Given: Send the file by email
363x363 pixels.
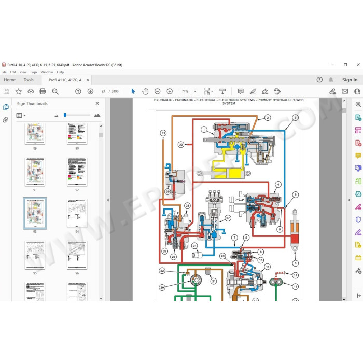Looking at the screenshot, I should click(345, 91).
